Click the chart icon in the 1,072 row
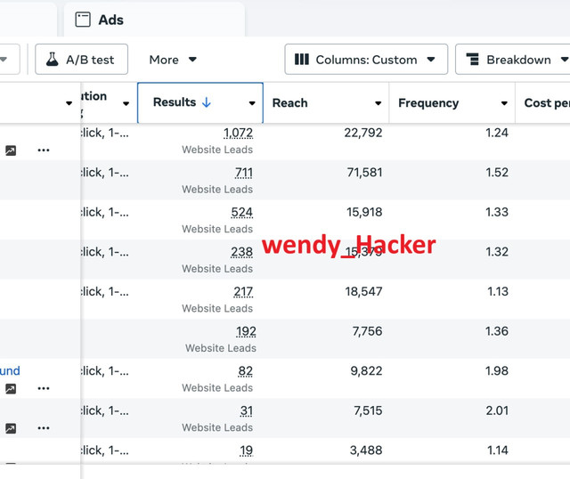The height and width of the screenshot is (479, 570). click(11, 150)
